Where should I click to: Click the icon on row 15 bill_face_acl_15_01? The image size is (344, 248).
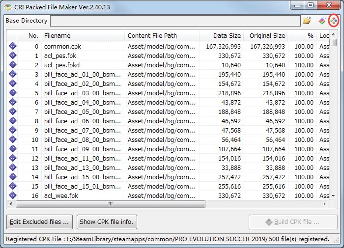(x=13, y=186)
